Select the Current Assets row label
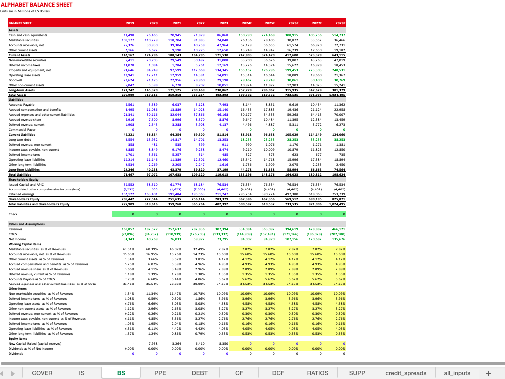The width and height of the screenshot is (505, 379). [19, 55]
